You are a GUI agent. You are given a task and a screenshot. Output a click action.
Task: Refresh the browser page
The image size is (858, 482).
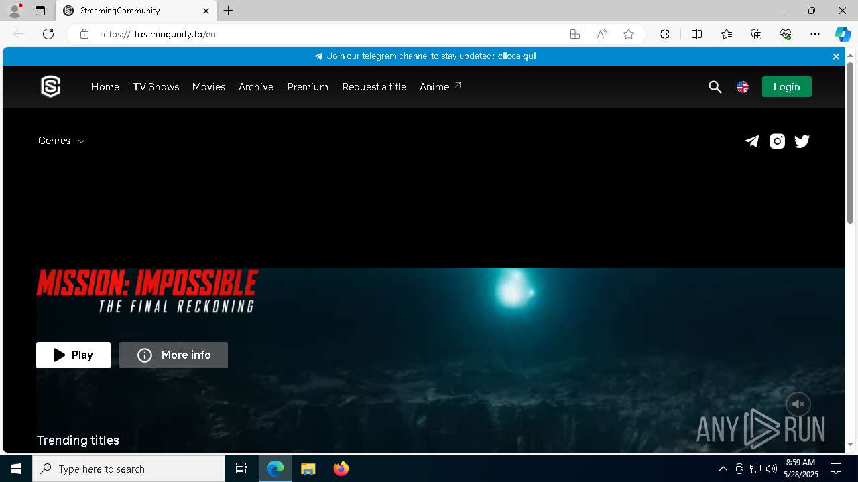click(48, 34)
